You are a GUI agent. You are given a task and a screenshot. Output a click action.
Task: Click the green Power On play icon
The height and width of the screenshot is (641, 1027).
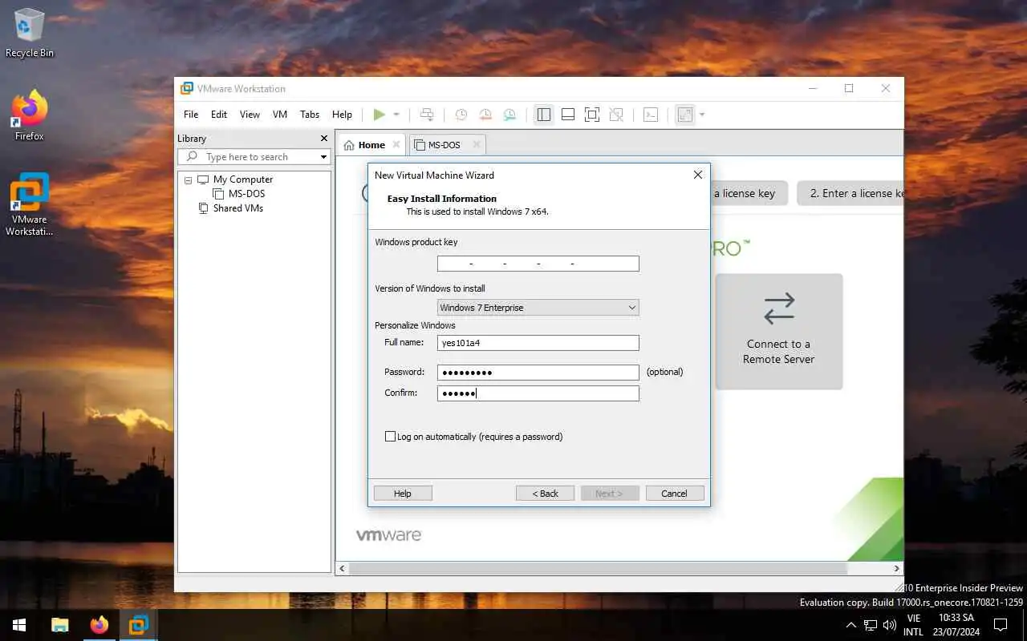pyautogui.click(x=379, y=115)
